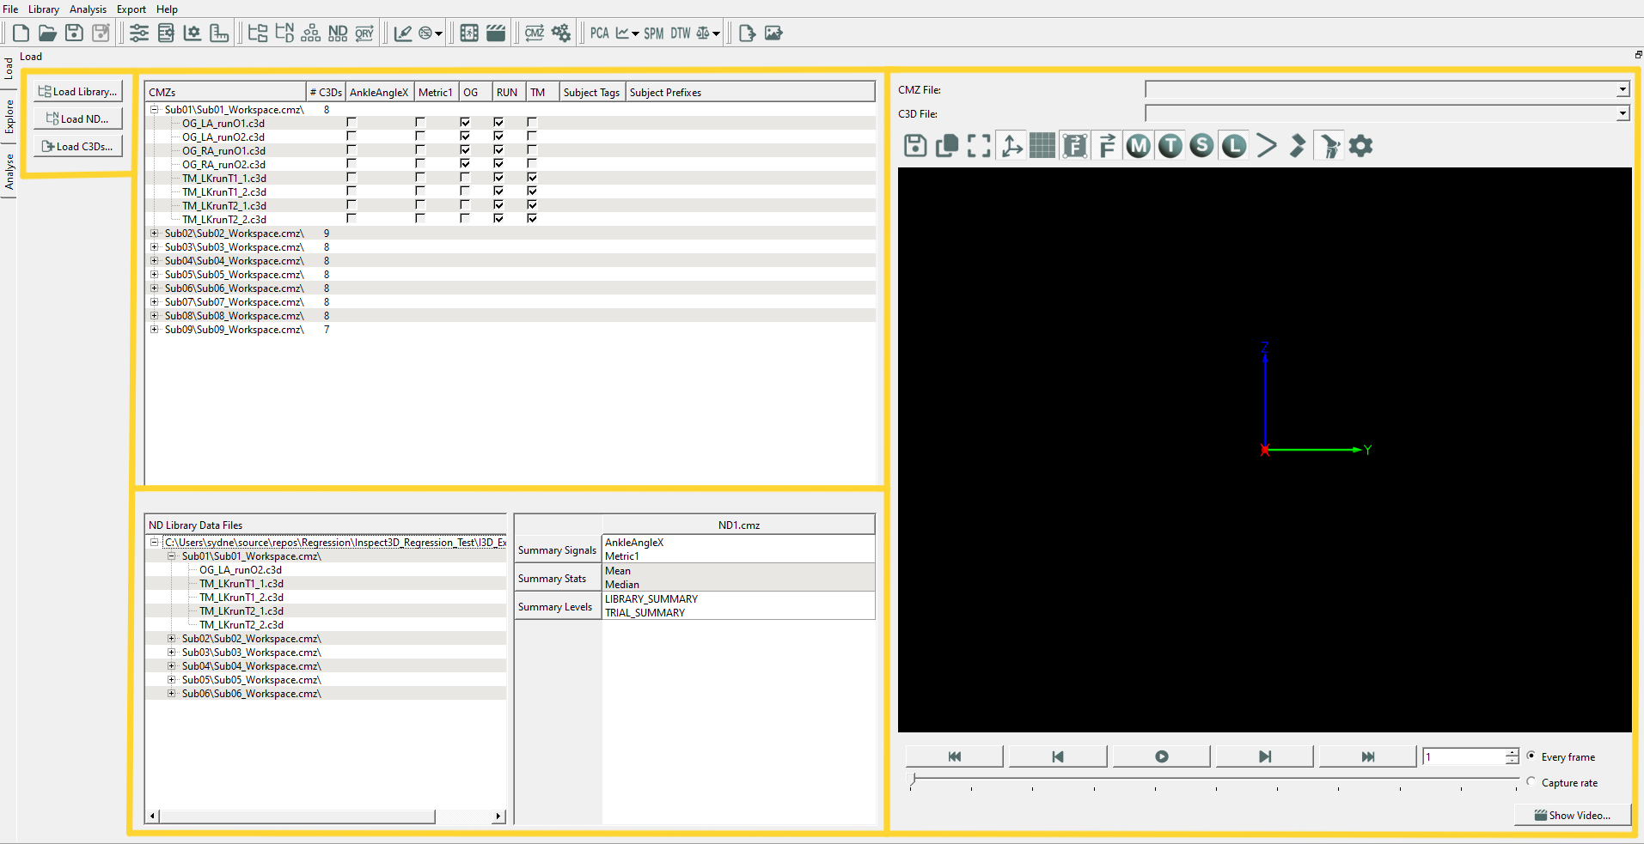Image resolution: width=1644 pixels, height=844 pixels.
Task: Select the Every frame radio button
Action: point(1531,756)
